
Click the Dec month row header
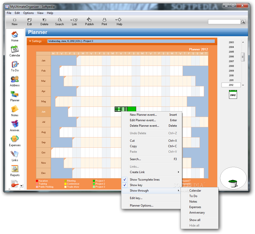coord(43,173)
